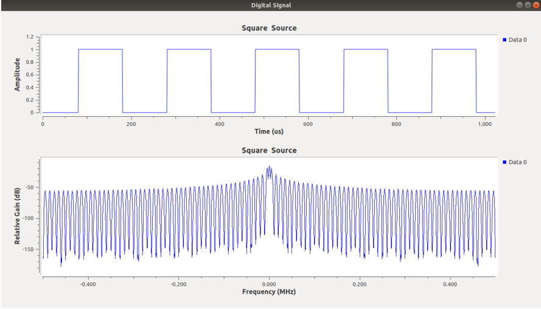Click the Digital Signal title bar text
Viewport: 541px width, 309px height.
pyautogui.click(x=270, y=5)
